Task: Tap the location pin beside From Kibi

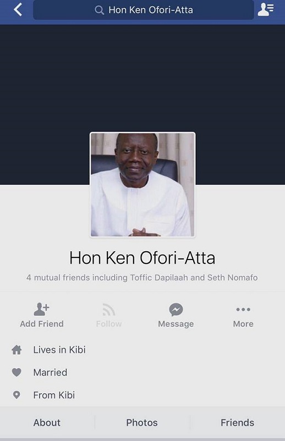Action: point(17,395)
